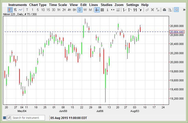Viewport: 188px width, 123px height.
Task: Click the pin icon in toolbar
Action: [x=176, y=10]
